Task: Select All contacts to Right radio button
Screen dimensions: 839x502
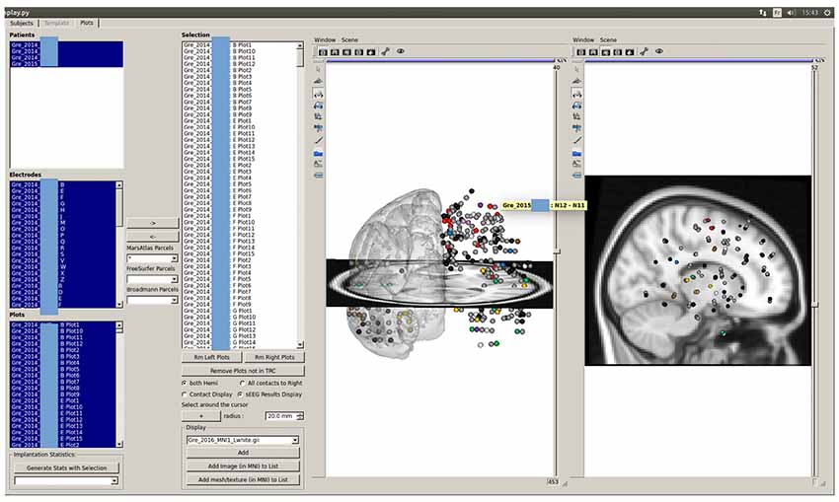Action: (x=243, y=384)
